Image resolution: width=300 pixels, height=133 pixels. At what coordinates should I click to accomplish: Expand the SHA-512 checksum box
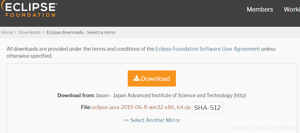pyautogui.click(x=207, y=108)
